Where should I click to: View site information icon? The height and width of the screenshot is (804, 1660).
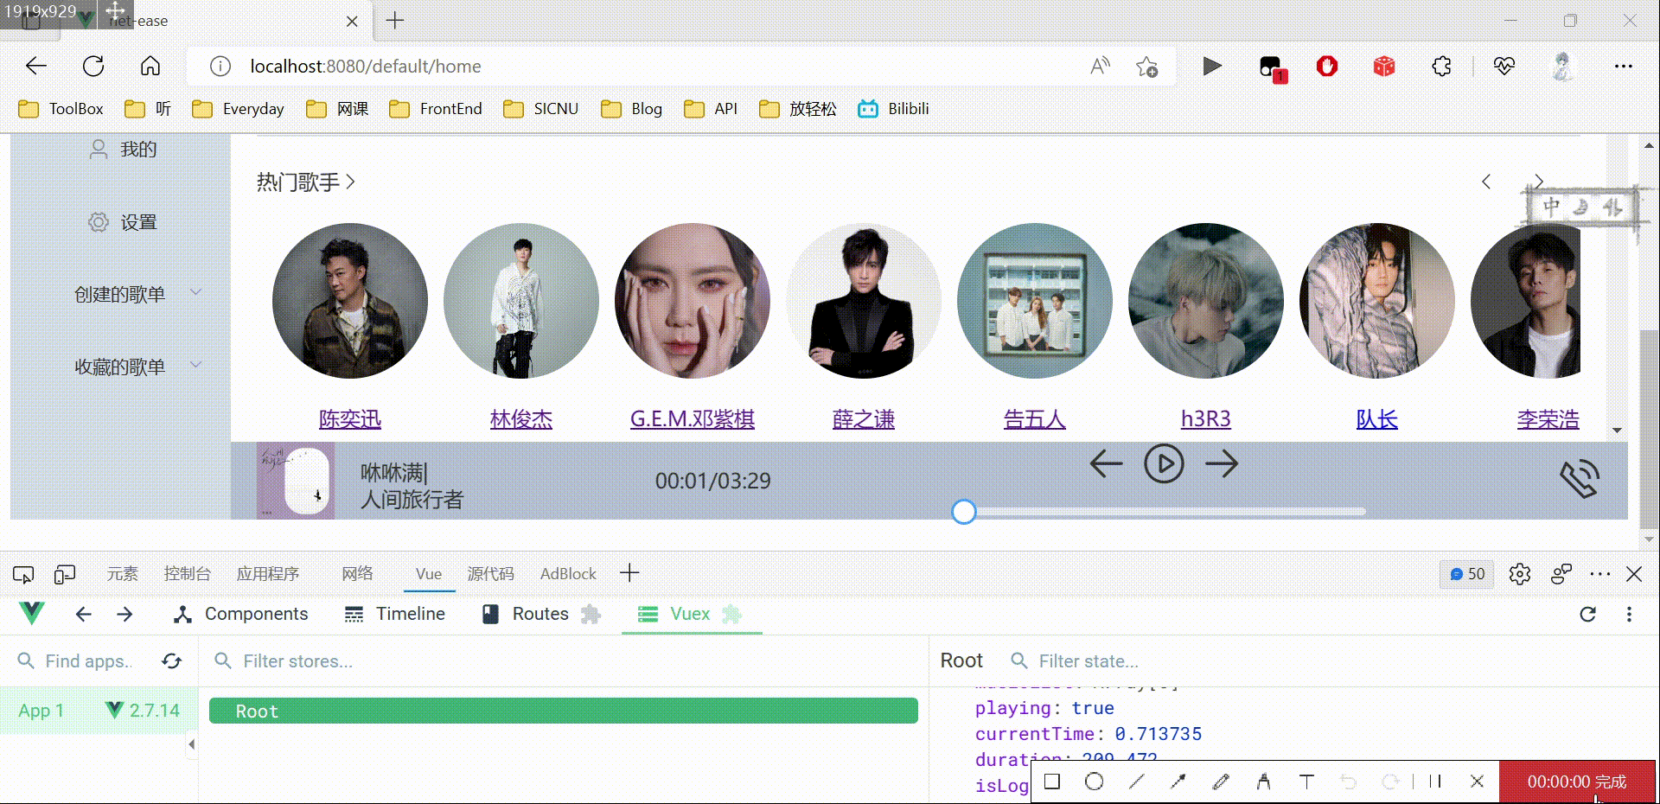click(x=220, y=67)
